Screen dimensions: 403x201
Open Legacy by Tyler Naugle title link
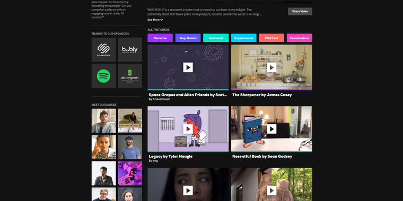tap(170, 157)
